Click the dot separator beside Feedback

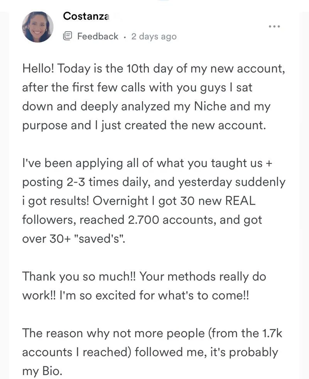(125, 37)
